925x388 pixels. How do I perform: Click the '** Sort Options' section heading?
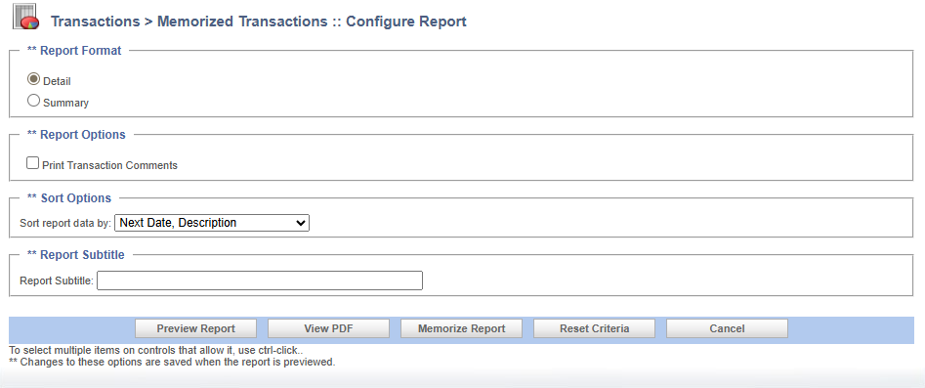click(69, 197)
